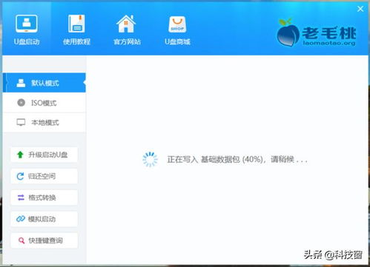Switch to ISO模式 tab
370x267 pixels.
44,103
